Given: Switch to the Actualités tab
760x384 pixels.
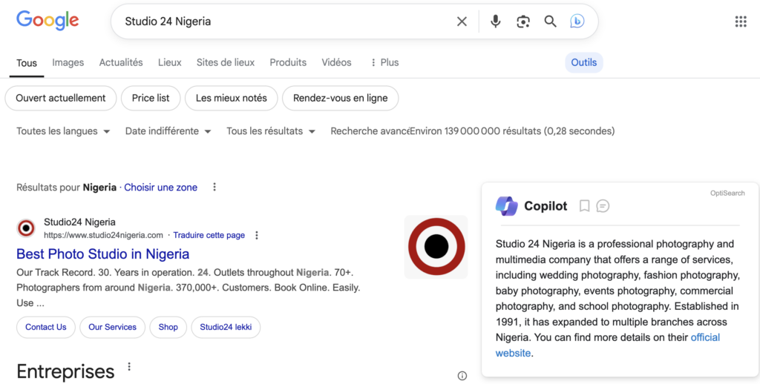Looking at the screenshot, I should [121, 62].
